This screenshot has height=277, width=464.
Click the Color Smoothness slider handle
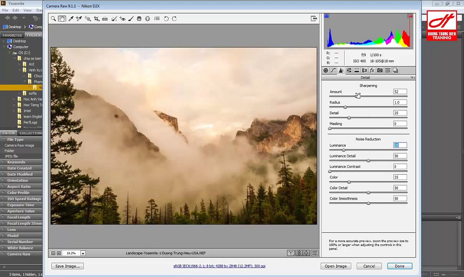click(x=368, y=203)
